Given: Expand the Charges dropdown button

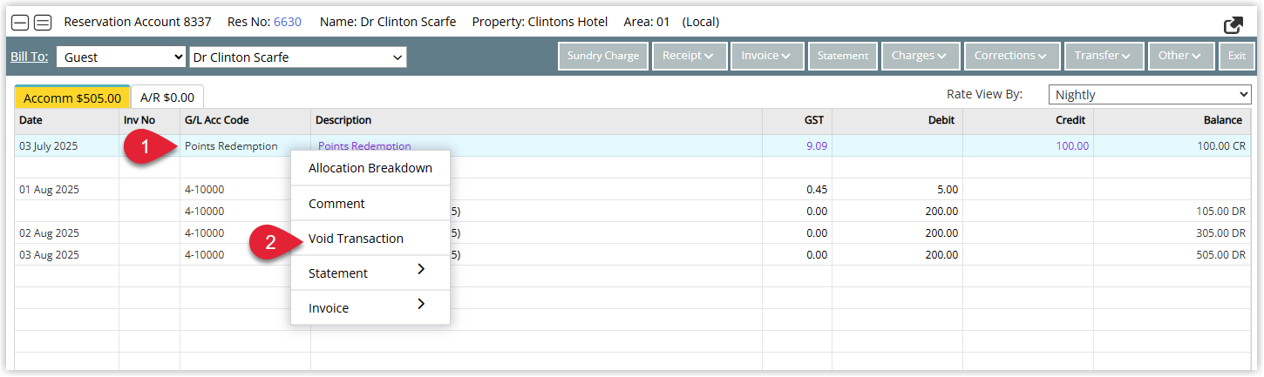Looking at the screenshot, I should (x=921, y=56).
